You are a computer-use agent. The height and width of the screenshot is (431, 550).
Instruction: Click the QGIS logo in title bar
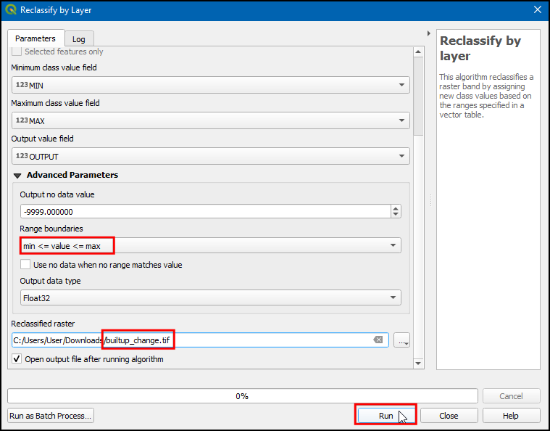click(x=9, y=10)
